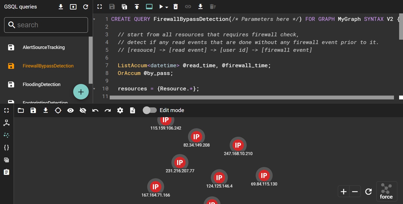The width and height of the screenshot is (403, 204).
Task: Open the run options dropdown arrow
Action: tap(167, 7)
